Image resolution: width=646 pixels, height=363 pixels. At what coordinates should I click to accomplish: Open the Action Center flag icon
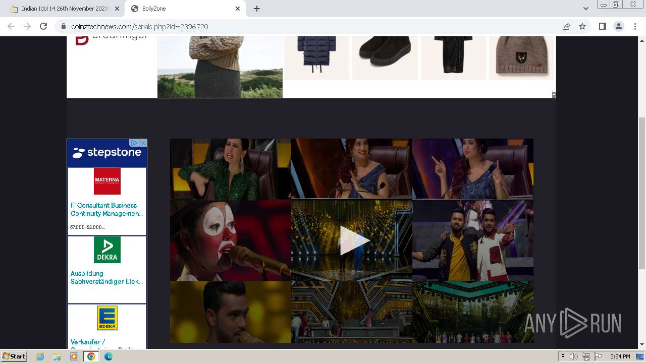coord(598,356)
